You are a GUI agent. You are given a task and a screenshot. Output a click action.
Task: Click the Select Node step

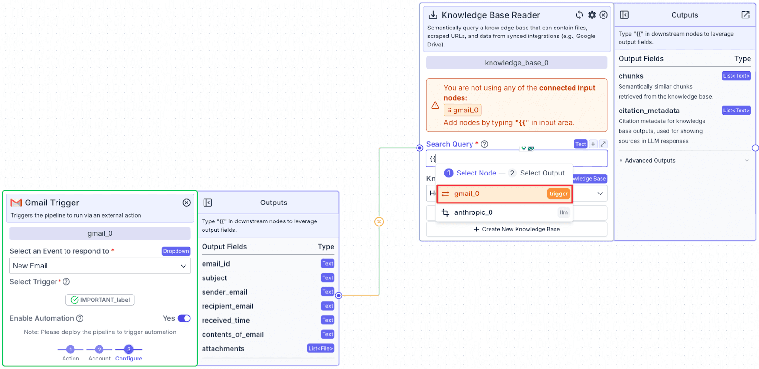pyautogui.click(x=471, y=173)
